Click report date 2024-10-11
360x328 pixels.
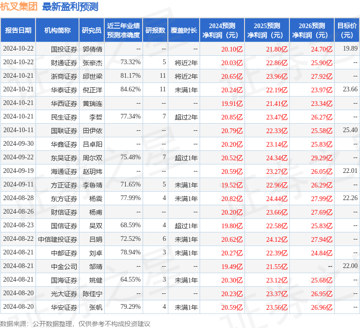[x=18, y=130]
